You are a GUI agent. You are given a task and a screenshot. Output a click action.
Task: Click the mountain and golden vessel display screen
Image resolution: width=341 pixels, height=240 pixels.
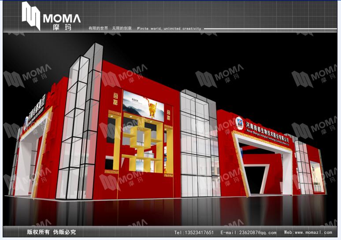pos(143,106)
